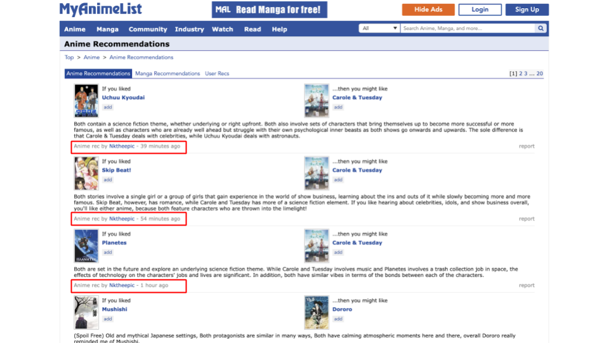Add Uchuu Kyoudai to list
Image resolution: width=609 pixels, height=343 pixels.
(x=108, y=107)
